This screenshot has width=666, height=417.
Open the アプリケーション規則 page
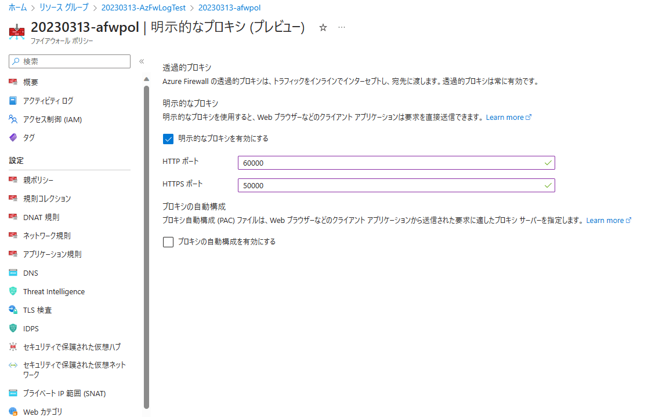point(52,254)
